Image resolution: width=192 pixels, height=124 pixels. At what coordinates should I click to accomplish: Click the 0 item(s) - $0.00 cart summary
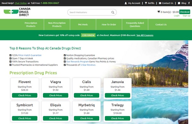click(x=170, y=12)
